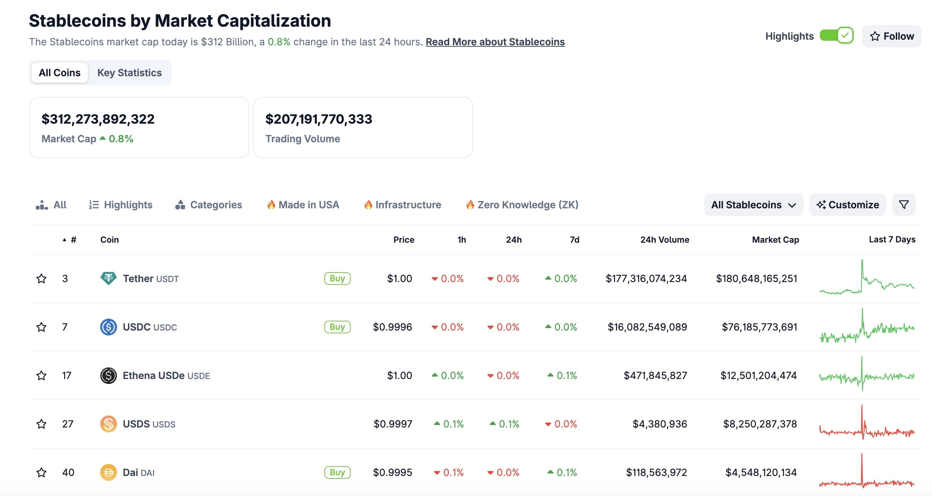
Task: Click the Dai coin logo icon
Action: pos(108,472)
